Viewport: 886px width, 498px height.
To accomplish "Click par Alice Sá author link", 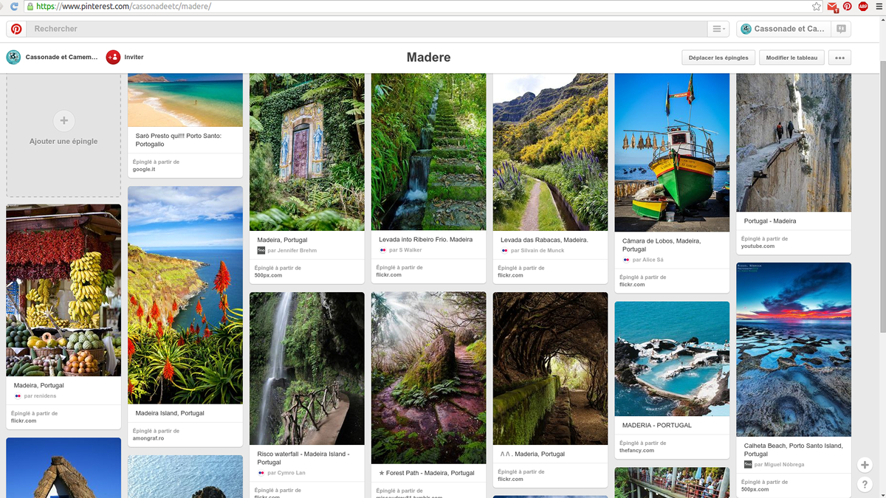I will click(x=648, y=260).
